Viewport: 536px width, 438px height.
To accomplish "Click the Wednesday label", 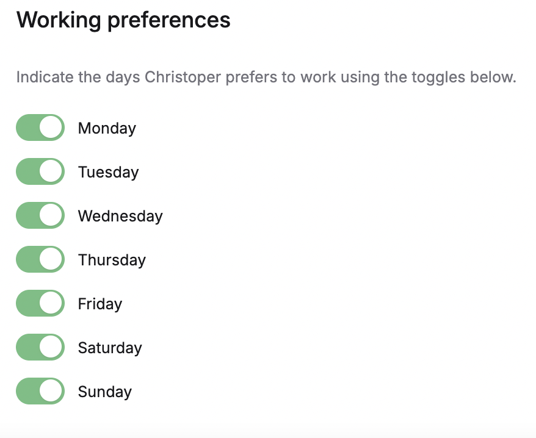I will click(x=120, y=217).
